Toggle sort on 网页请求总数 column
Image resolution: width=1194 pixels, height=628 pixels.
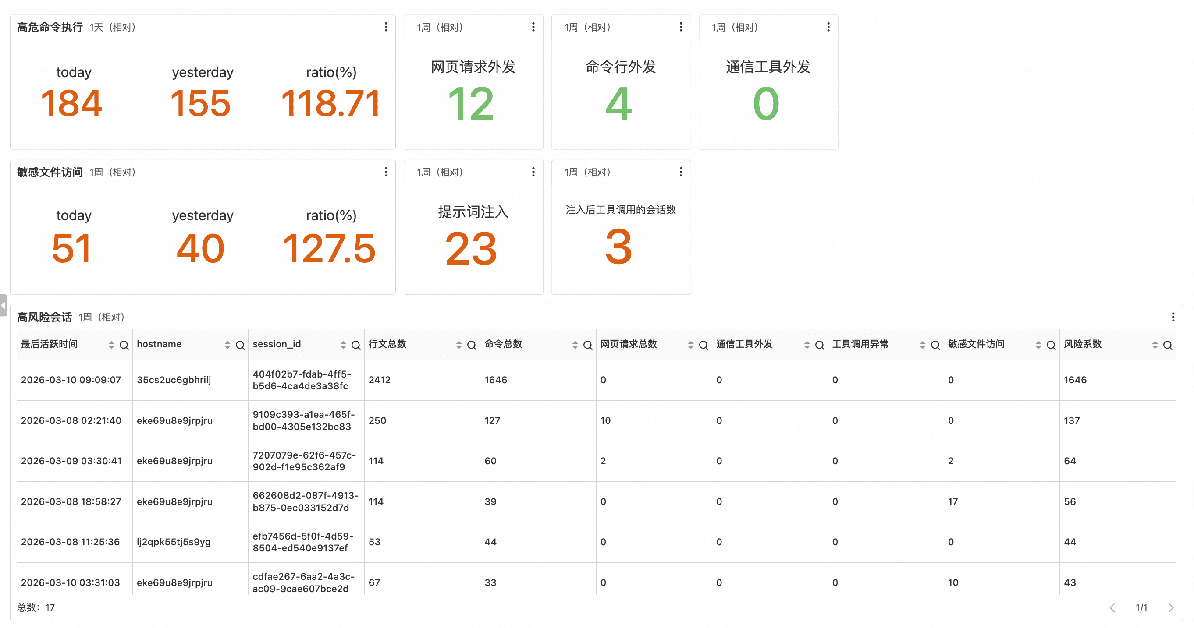click(691, 345)
